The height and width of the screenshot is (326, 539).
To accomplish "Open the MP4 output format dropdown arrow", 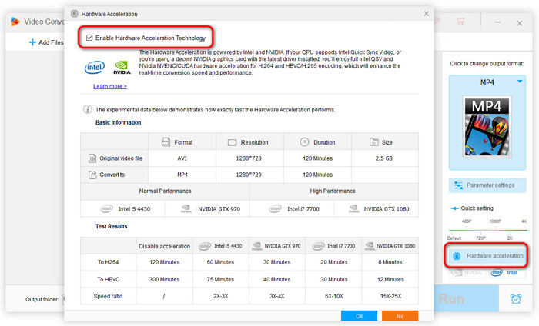I will [x=520, y=81].
